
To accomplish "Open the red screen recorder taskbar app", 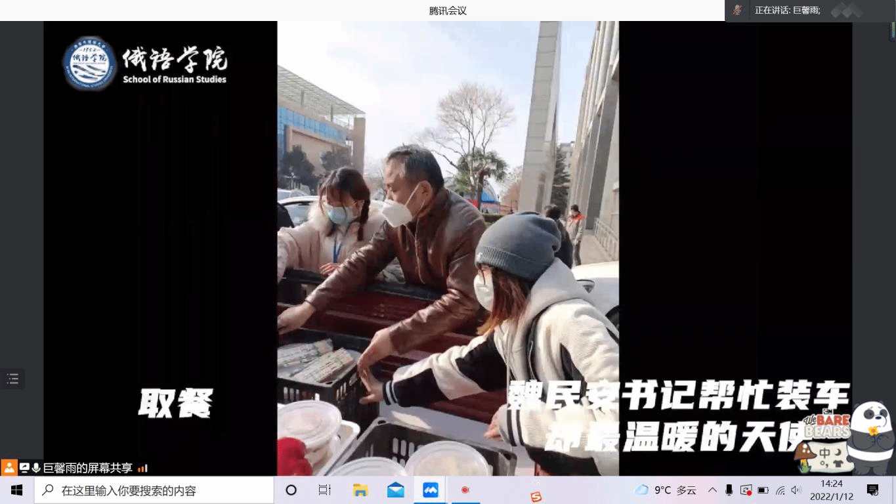I will (465, 490).
